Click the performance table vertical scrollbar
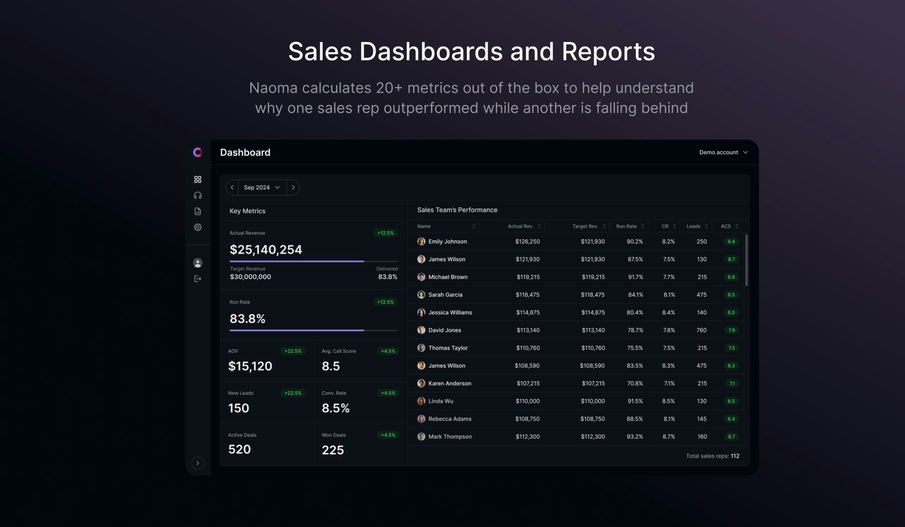 747,260
